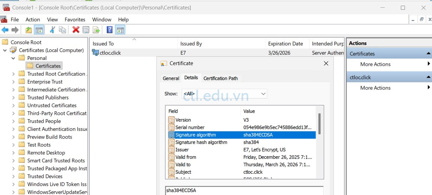Select Smart Card Trusted Roots in tree
The image size is (432, 195).
click(56, 161)
